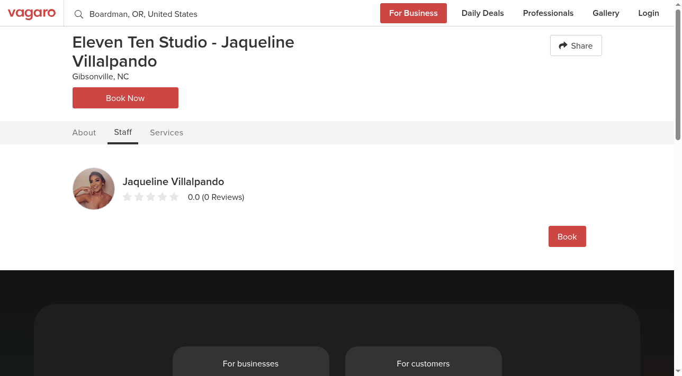Select the Staff tab
Viewport: 682px width, 376px height.
coord(123,132)
